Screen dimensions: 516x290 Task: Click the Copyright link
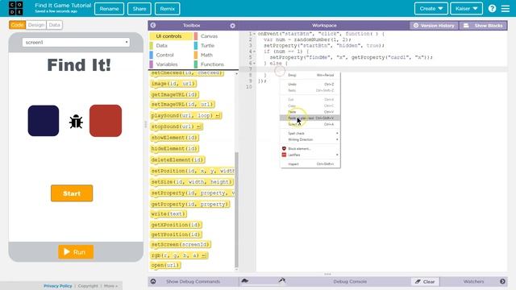click(x=88, y=286)
